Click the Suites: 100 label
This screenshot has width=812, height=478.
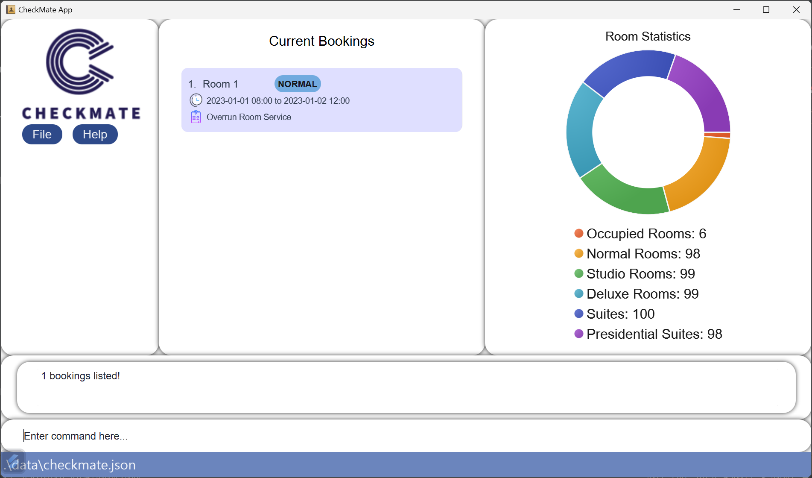[x=621, y=314]
